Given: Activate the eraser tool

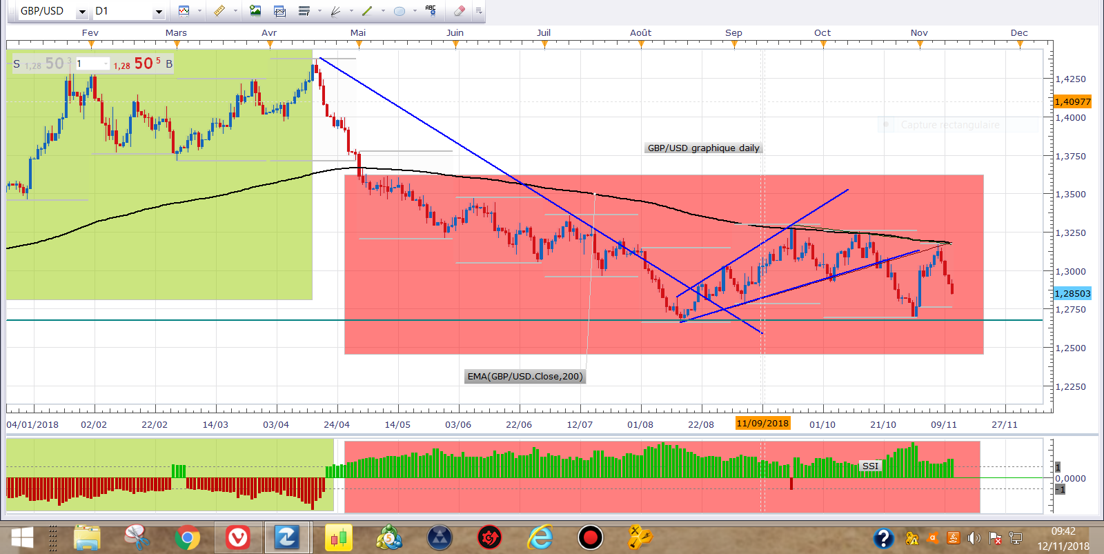Looking at the screenshot, I should [460, 11].
